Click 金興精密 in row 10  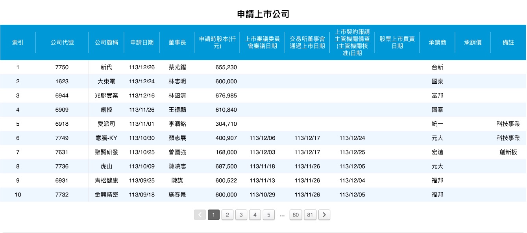click(106, 194)
